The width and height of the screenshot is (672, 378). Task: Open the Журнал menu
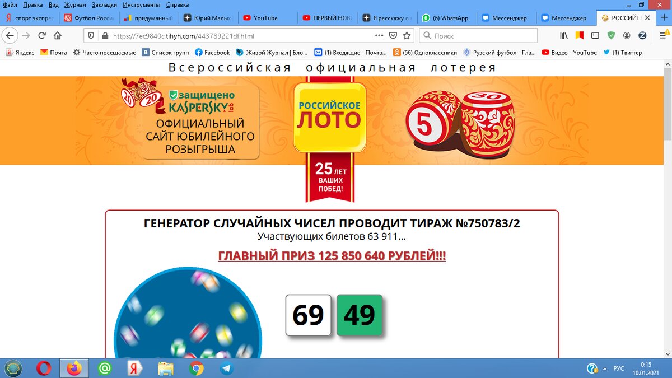pos(75,4)
